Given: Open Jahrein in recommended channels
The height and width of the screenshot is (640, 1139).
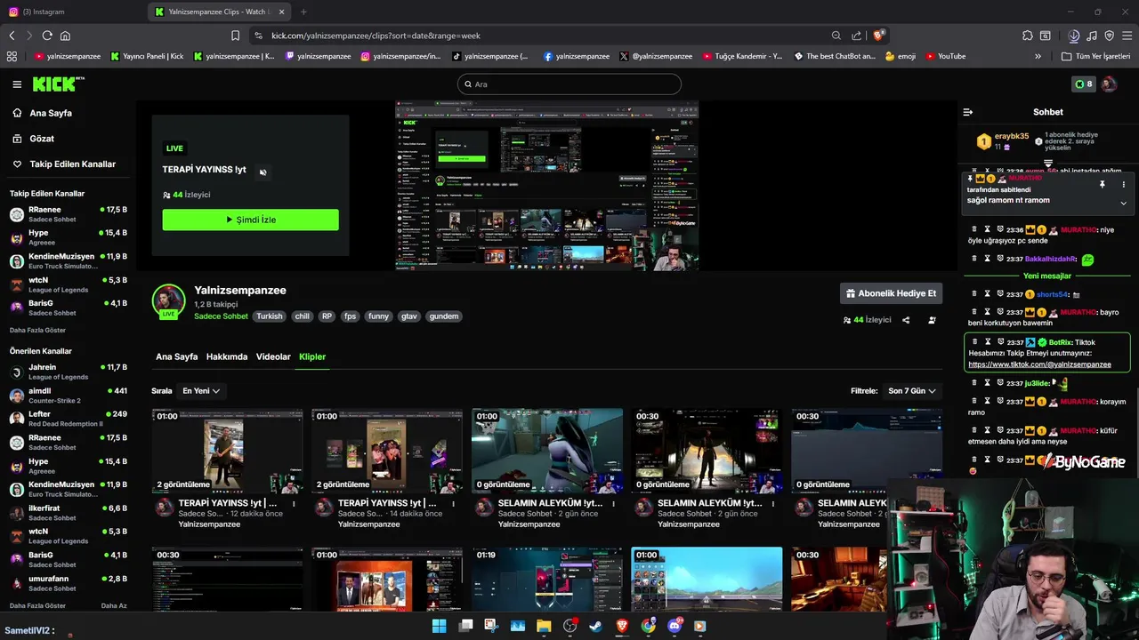Looking at the screenshot, I should [x=68, y=372].
